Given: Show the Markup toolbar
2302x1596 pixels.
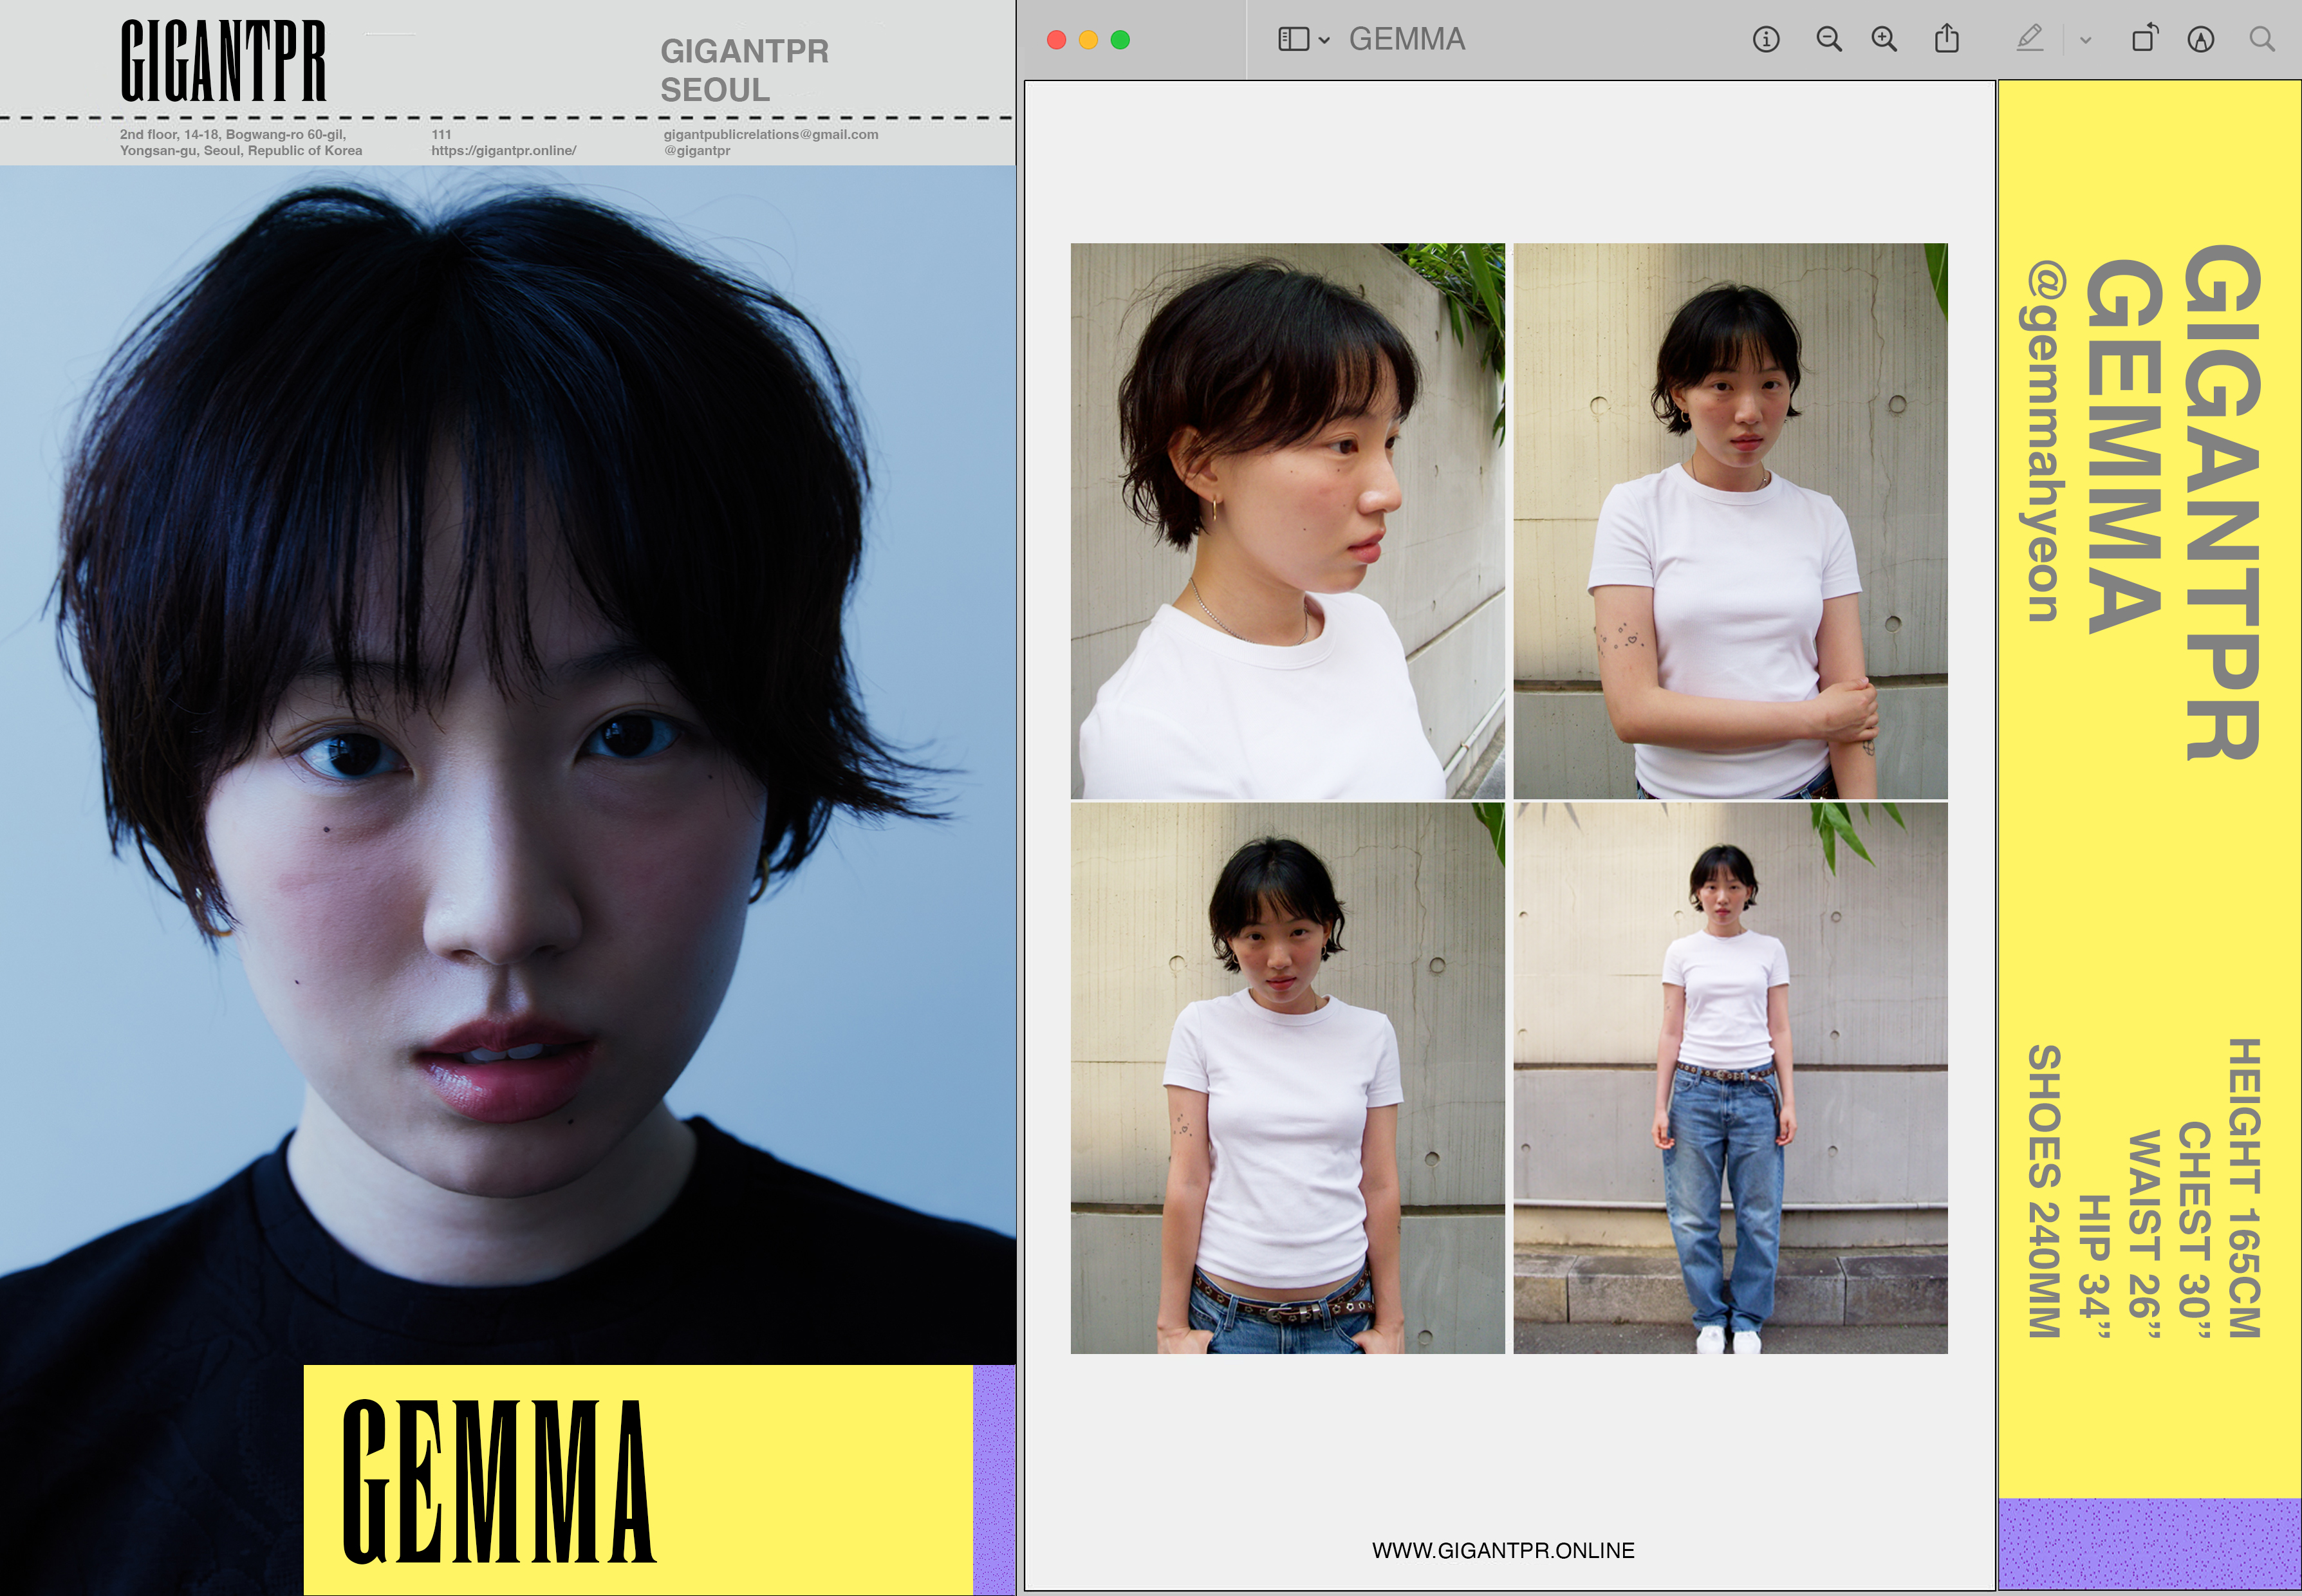Looking at the screenshot, I should (2200, 40).
